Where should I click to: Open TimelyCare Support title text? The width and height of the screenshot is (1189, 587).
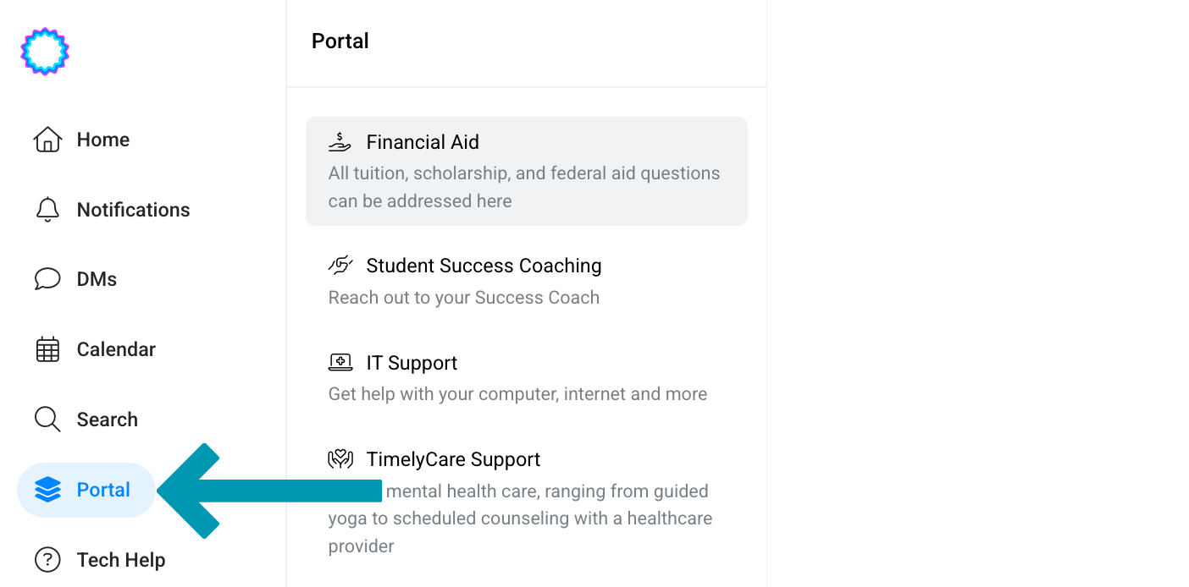click(x=453, y=459)
